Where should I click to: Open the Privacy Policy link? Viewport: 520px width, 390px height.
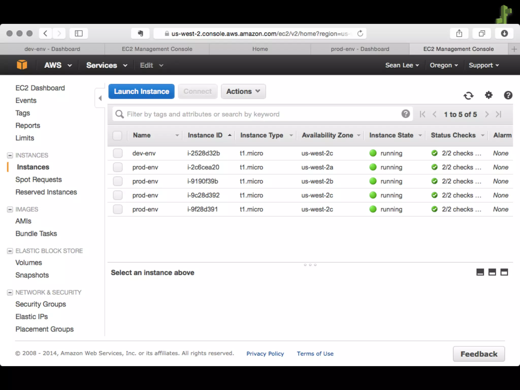[x=265, y=354]
